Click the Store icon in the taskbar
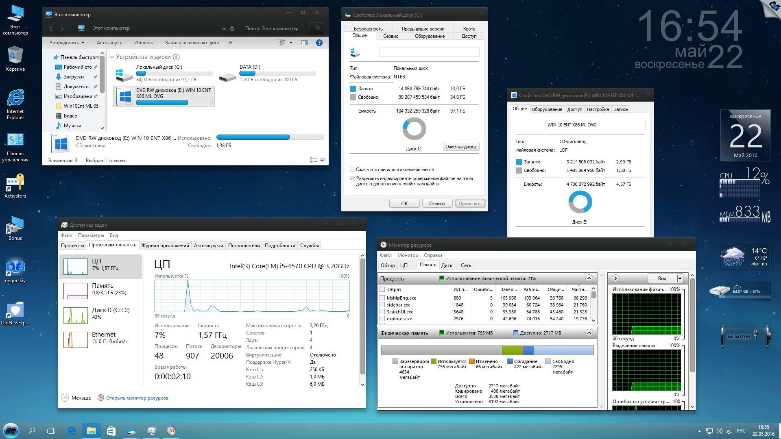Viewport: 781px width, 439px height. pyautogui.click(x=111, y=431)
